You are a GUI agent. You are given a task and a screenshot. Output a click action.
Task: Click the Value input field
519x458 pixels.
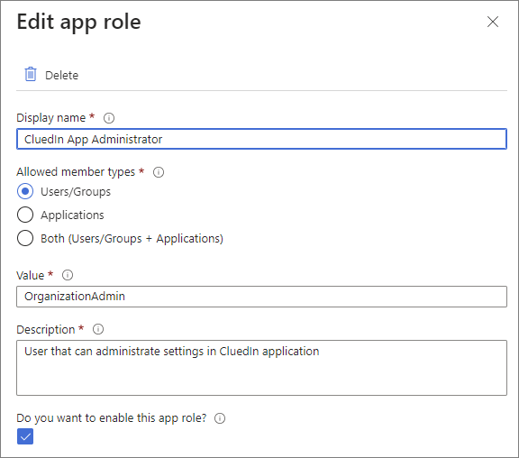(261, 297)
